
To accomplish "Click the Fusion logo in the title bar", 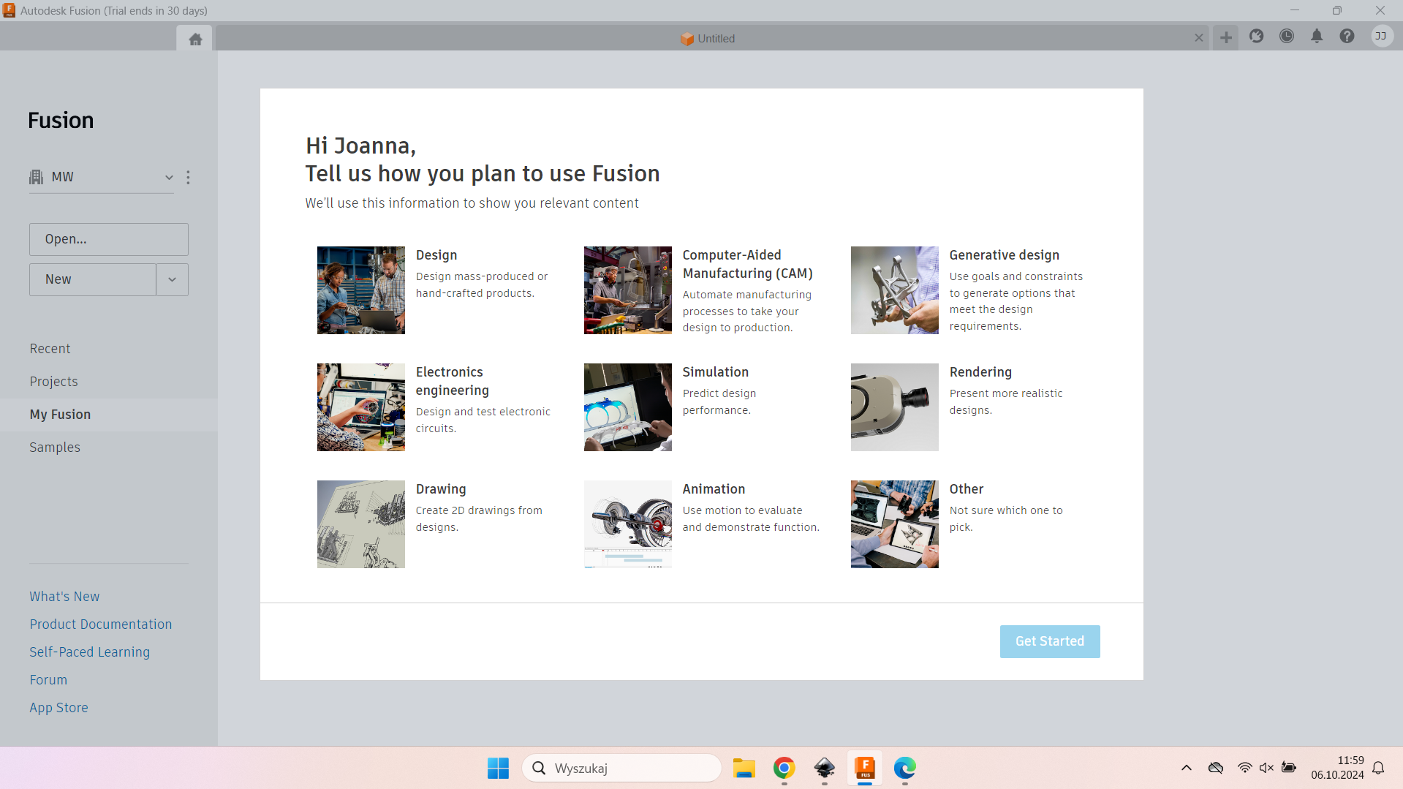I will 9,10.
